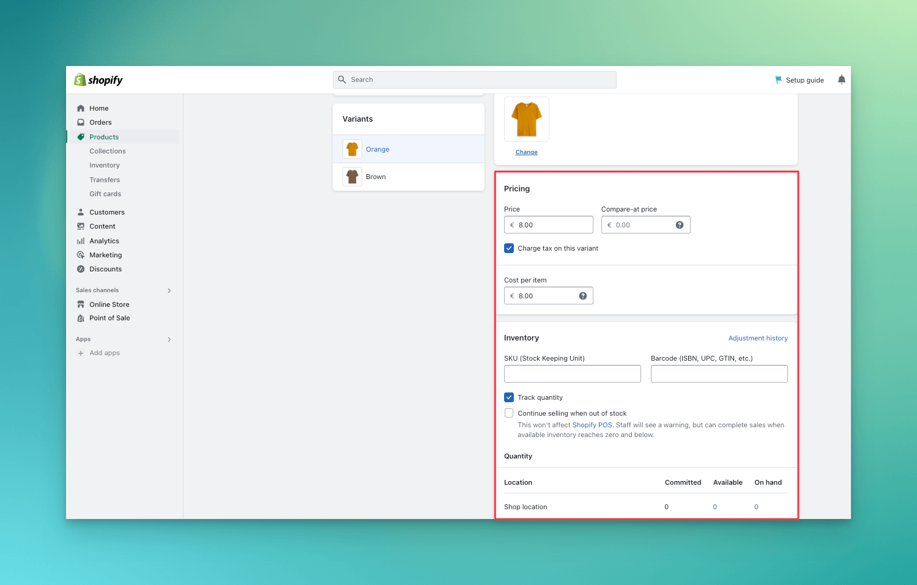
Task: Select the Brown variant
Action: (376, 177)
